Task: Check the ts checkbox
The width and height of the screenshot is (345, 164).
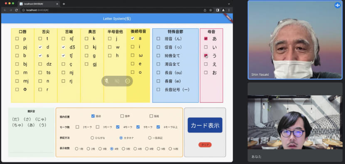Action: (40, 72)
